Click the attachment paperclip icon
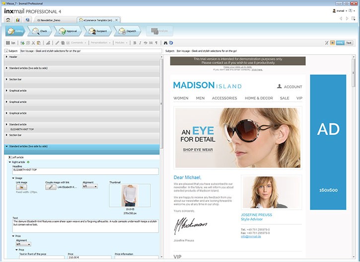 pyautogui.click(x=48, y=43)
